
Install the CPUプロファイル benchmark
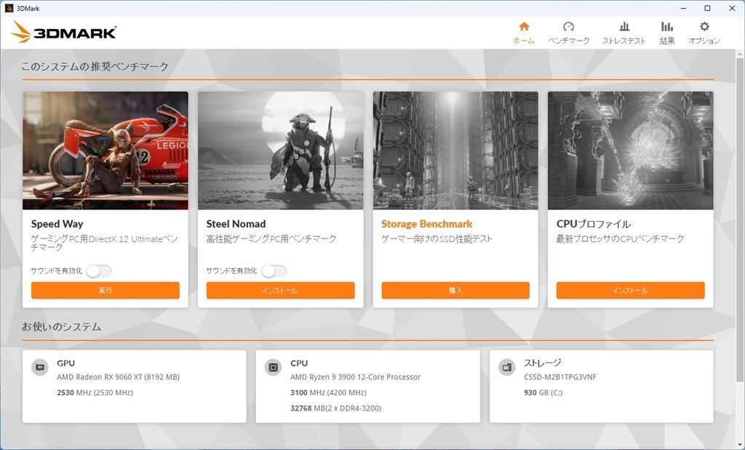630,290
